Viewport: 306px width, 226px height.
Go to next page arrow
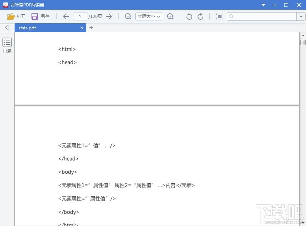click(109, 16)
